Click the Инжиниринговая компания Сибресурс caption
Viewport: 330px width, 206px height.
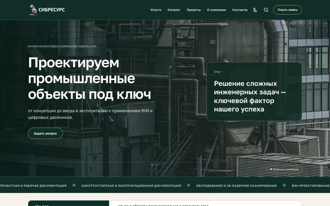tap(62, 46)
